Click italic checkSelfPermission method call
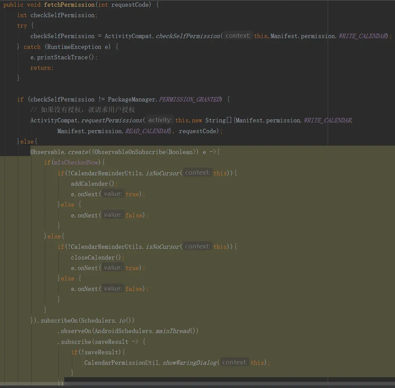The height and width of the screenshot is (388, 395). tap(188, 36)
